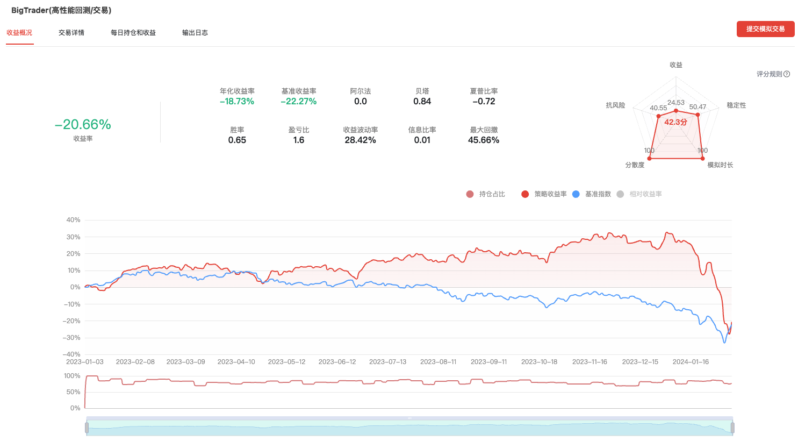Go to the 输出日志 tab
The height and width of the screenshot is (441, 798).
[x=195, y=33]
